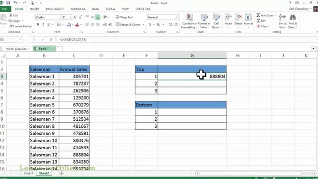The image size is (318, 179).
Task: Apply the font color A icon
Action: [77, 24]
